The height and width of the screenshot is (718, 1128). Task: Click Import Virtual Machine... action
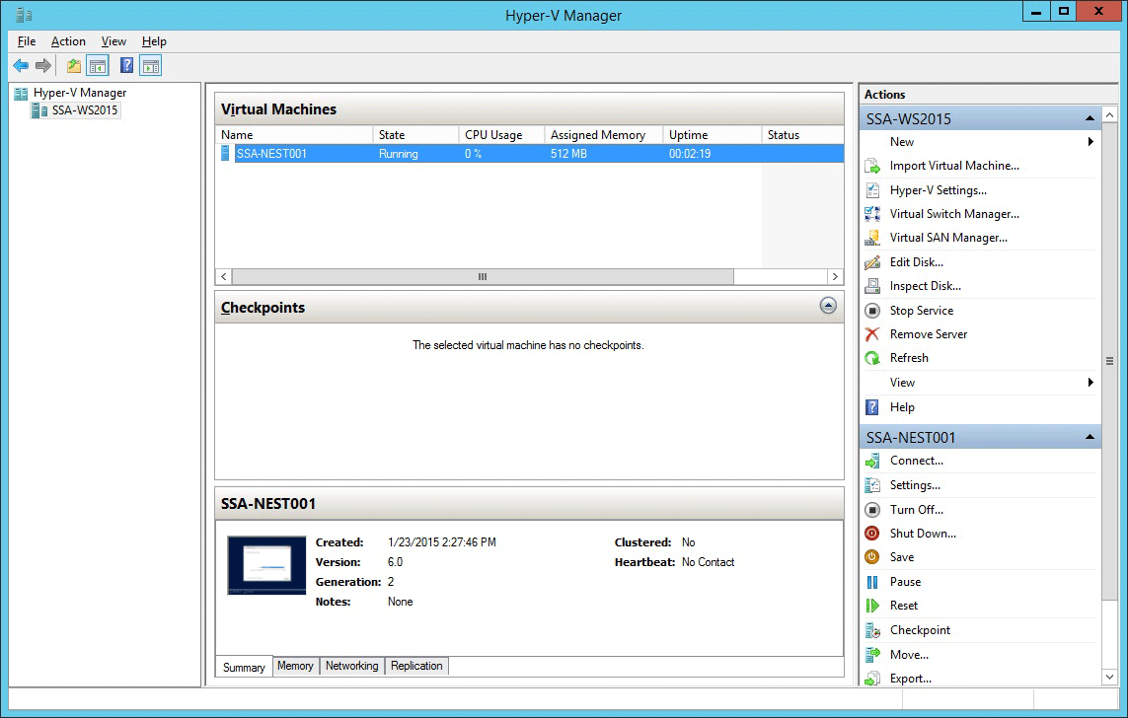point(954,166)
